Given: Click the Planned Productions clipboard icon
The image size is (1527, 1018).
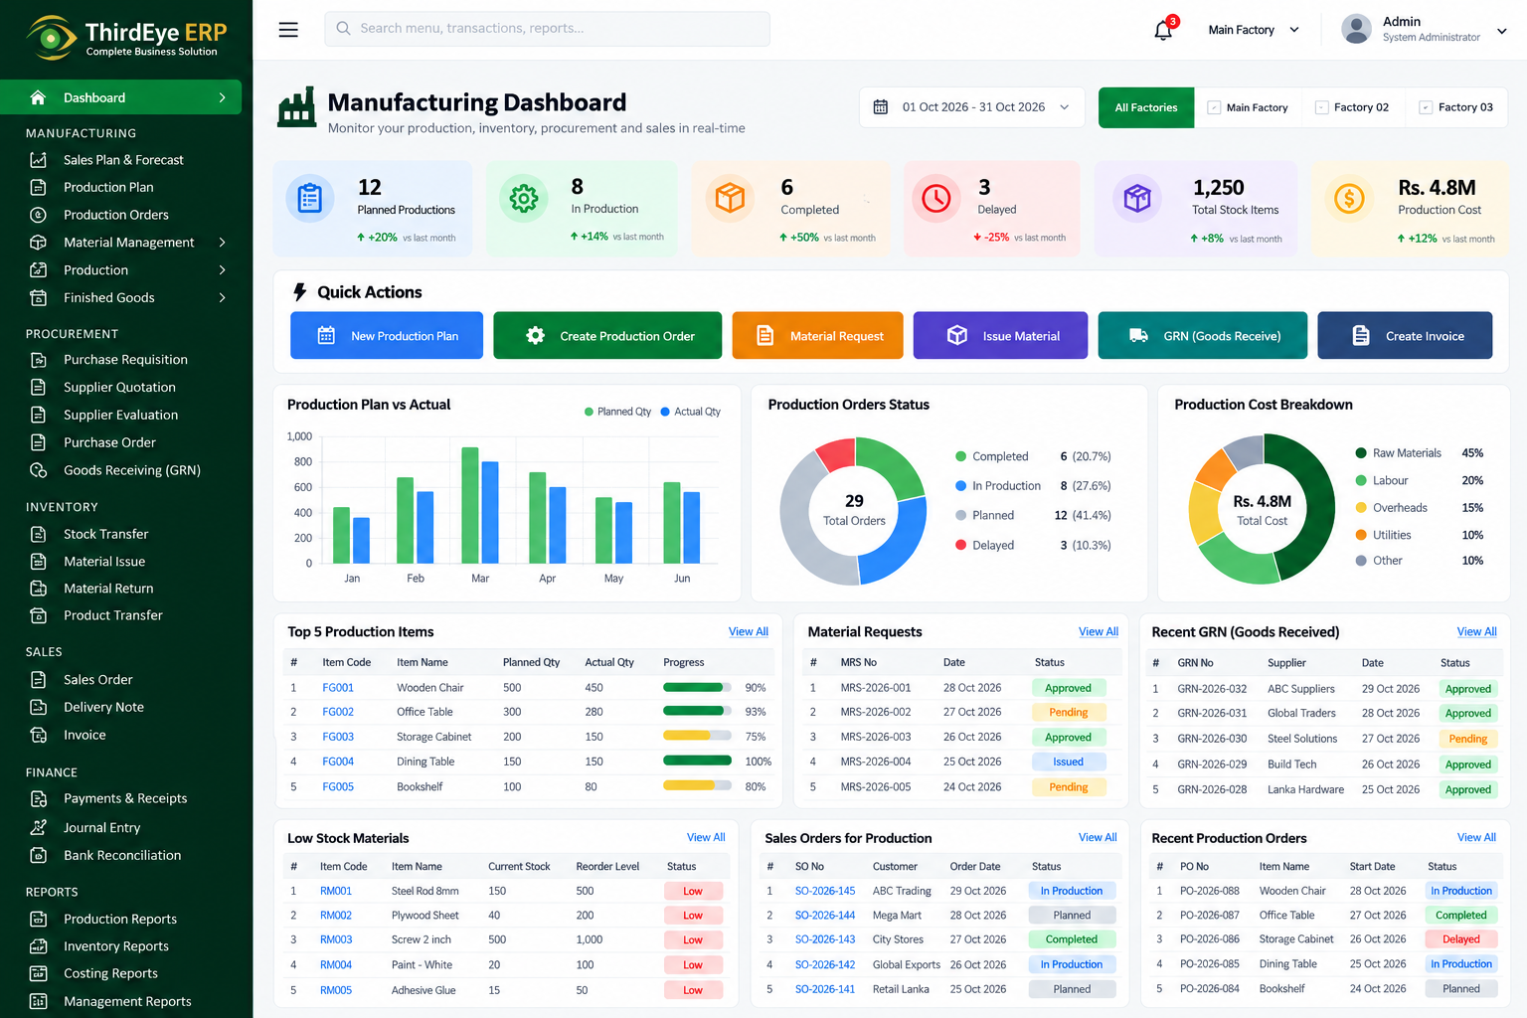Looking at the screenshot, I should tap(310, 199).
